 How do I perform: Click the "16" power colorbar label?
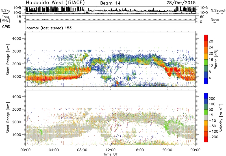click(211, 60)
